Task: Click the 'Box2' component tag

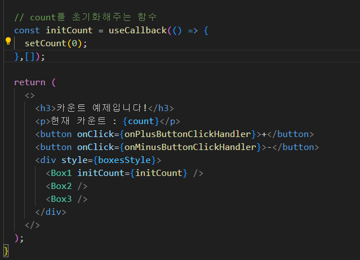Action: pos(61,186)
